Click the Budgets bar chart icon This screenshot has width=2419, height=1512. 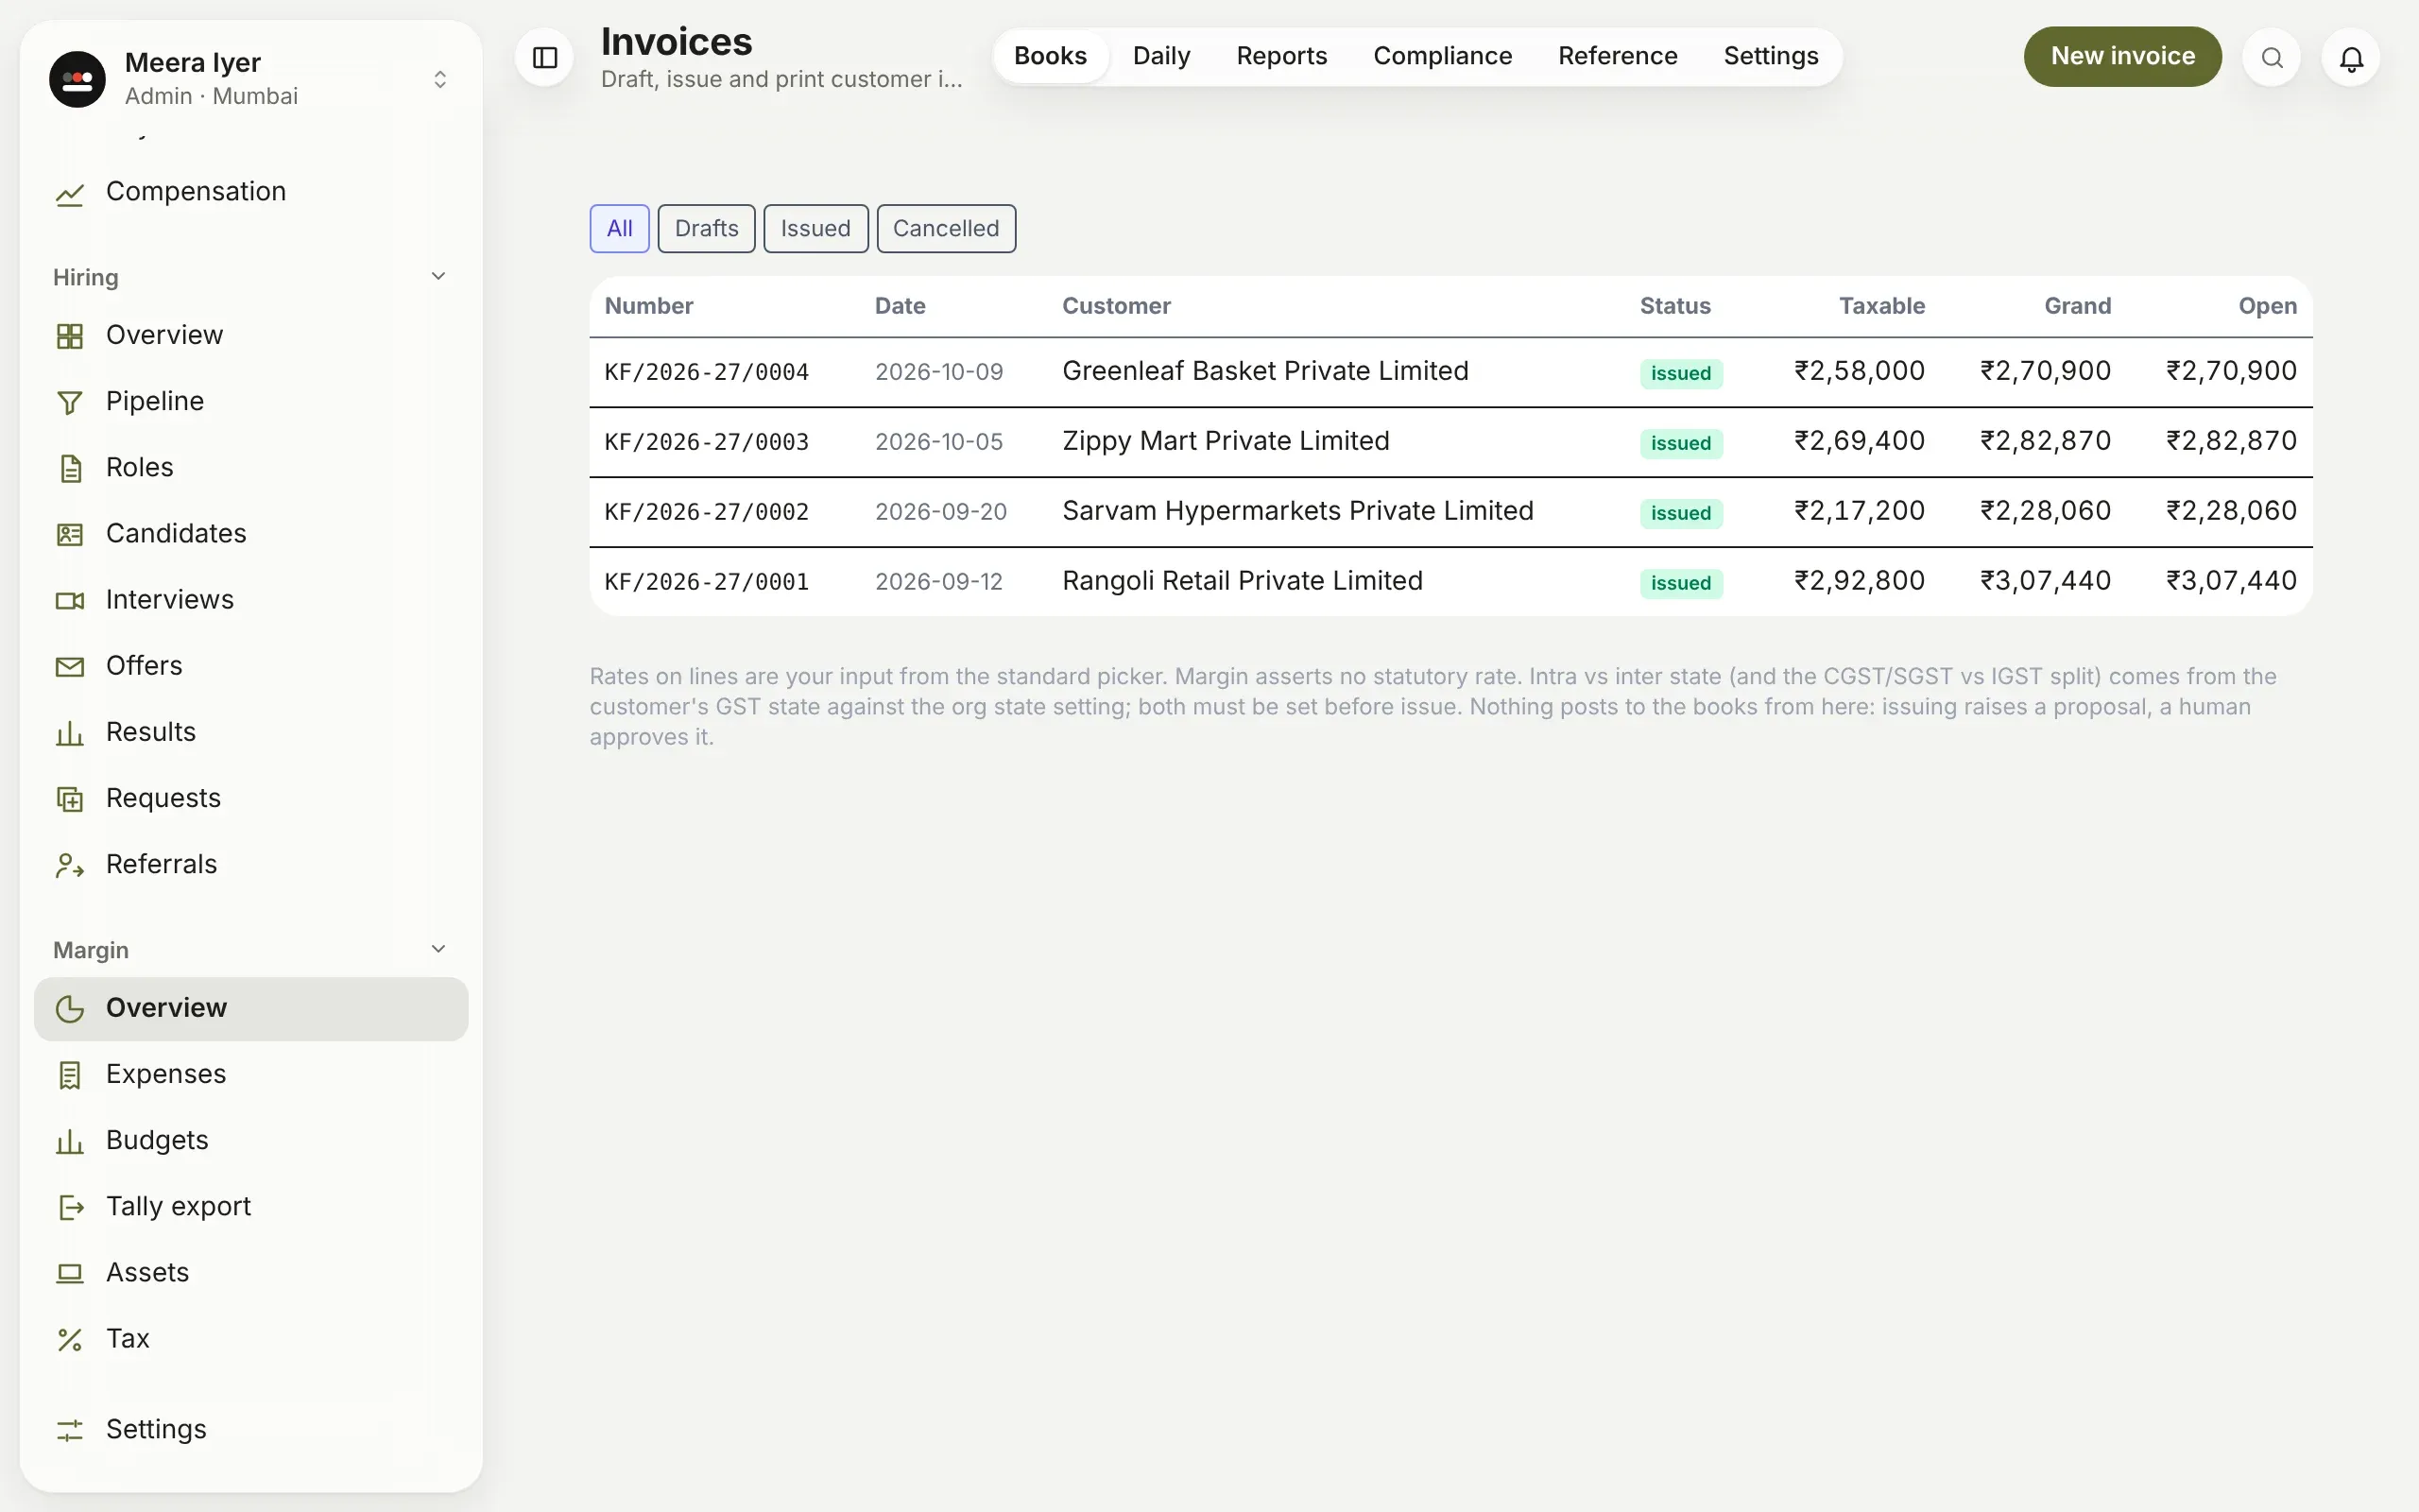(70, 1141)
